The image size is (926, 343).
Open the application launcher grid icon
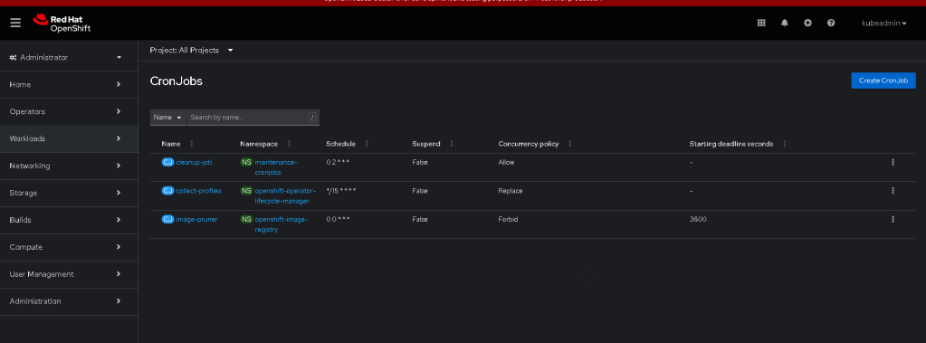pos(761,23)
